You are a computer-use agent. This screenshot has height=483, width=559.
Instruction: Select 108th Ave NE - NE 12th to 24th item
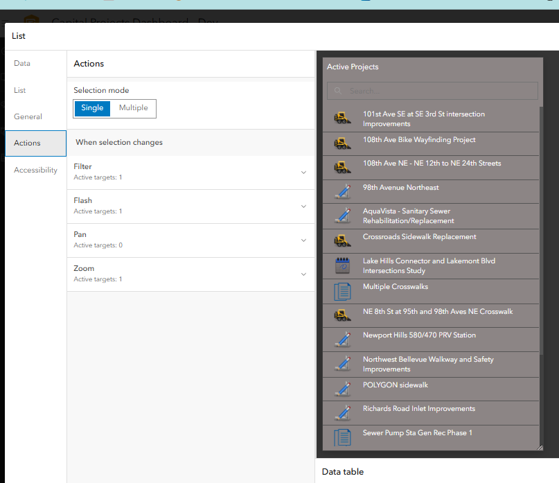tap(431, 168)
